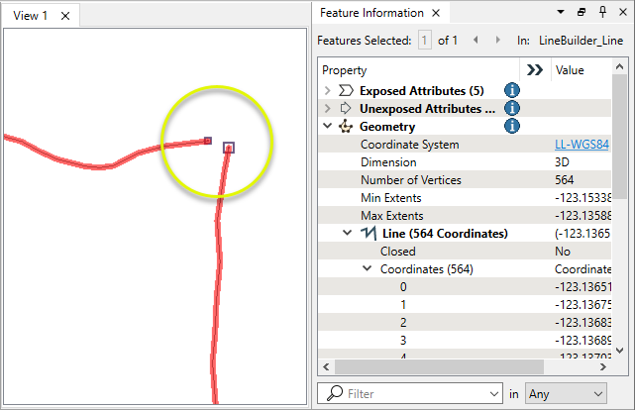Switch to the View 1 tab
The width and height of the screenshot is (635, 410).
pos(30,16)
